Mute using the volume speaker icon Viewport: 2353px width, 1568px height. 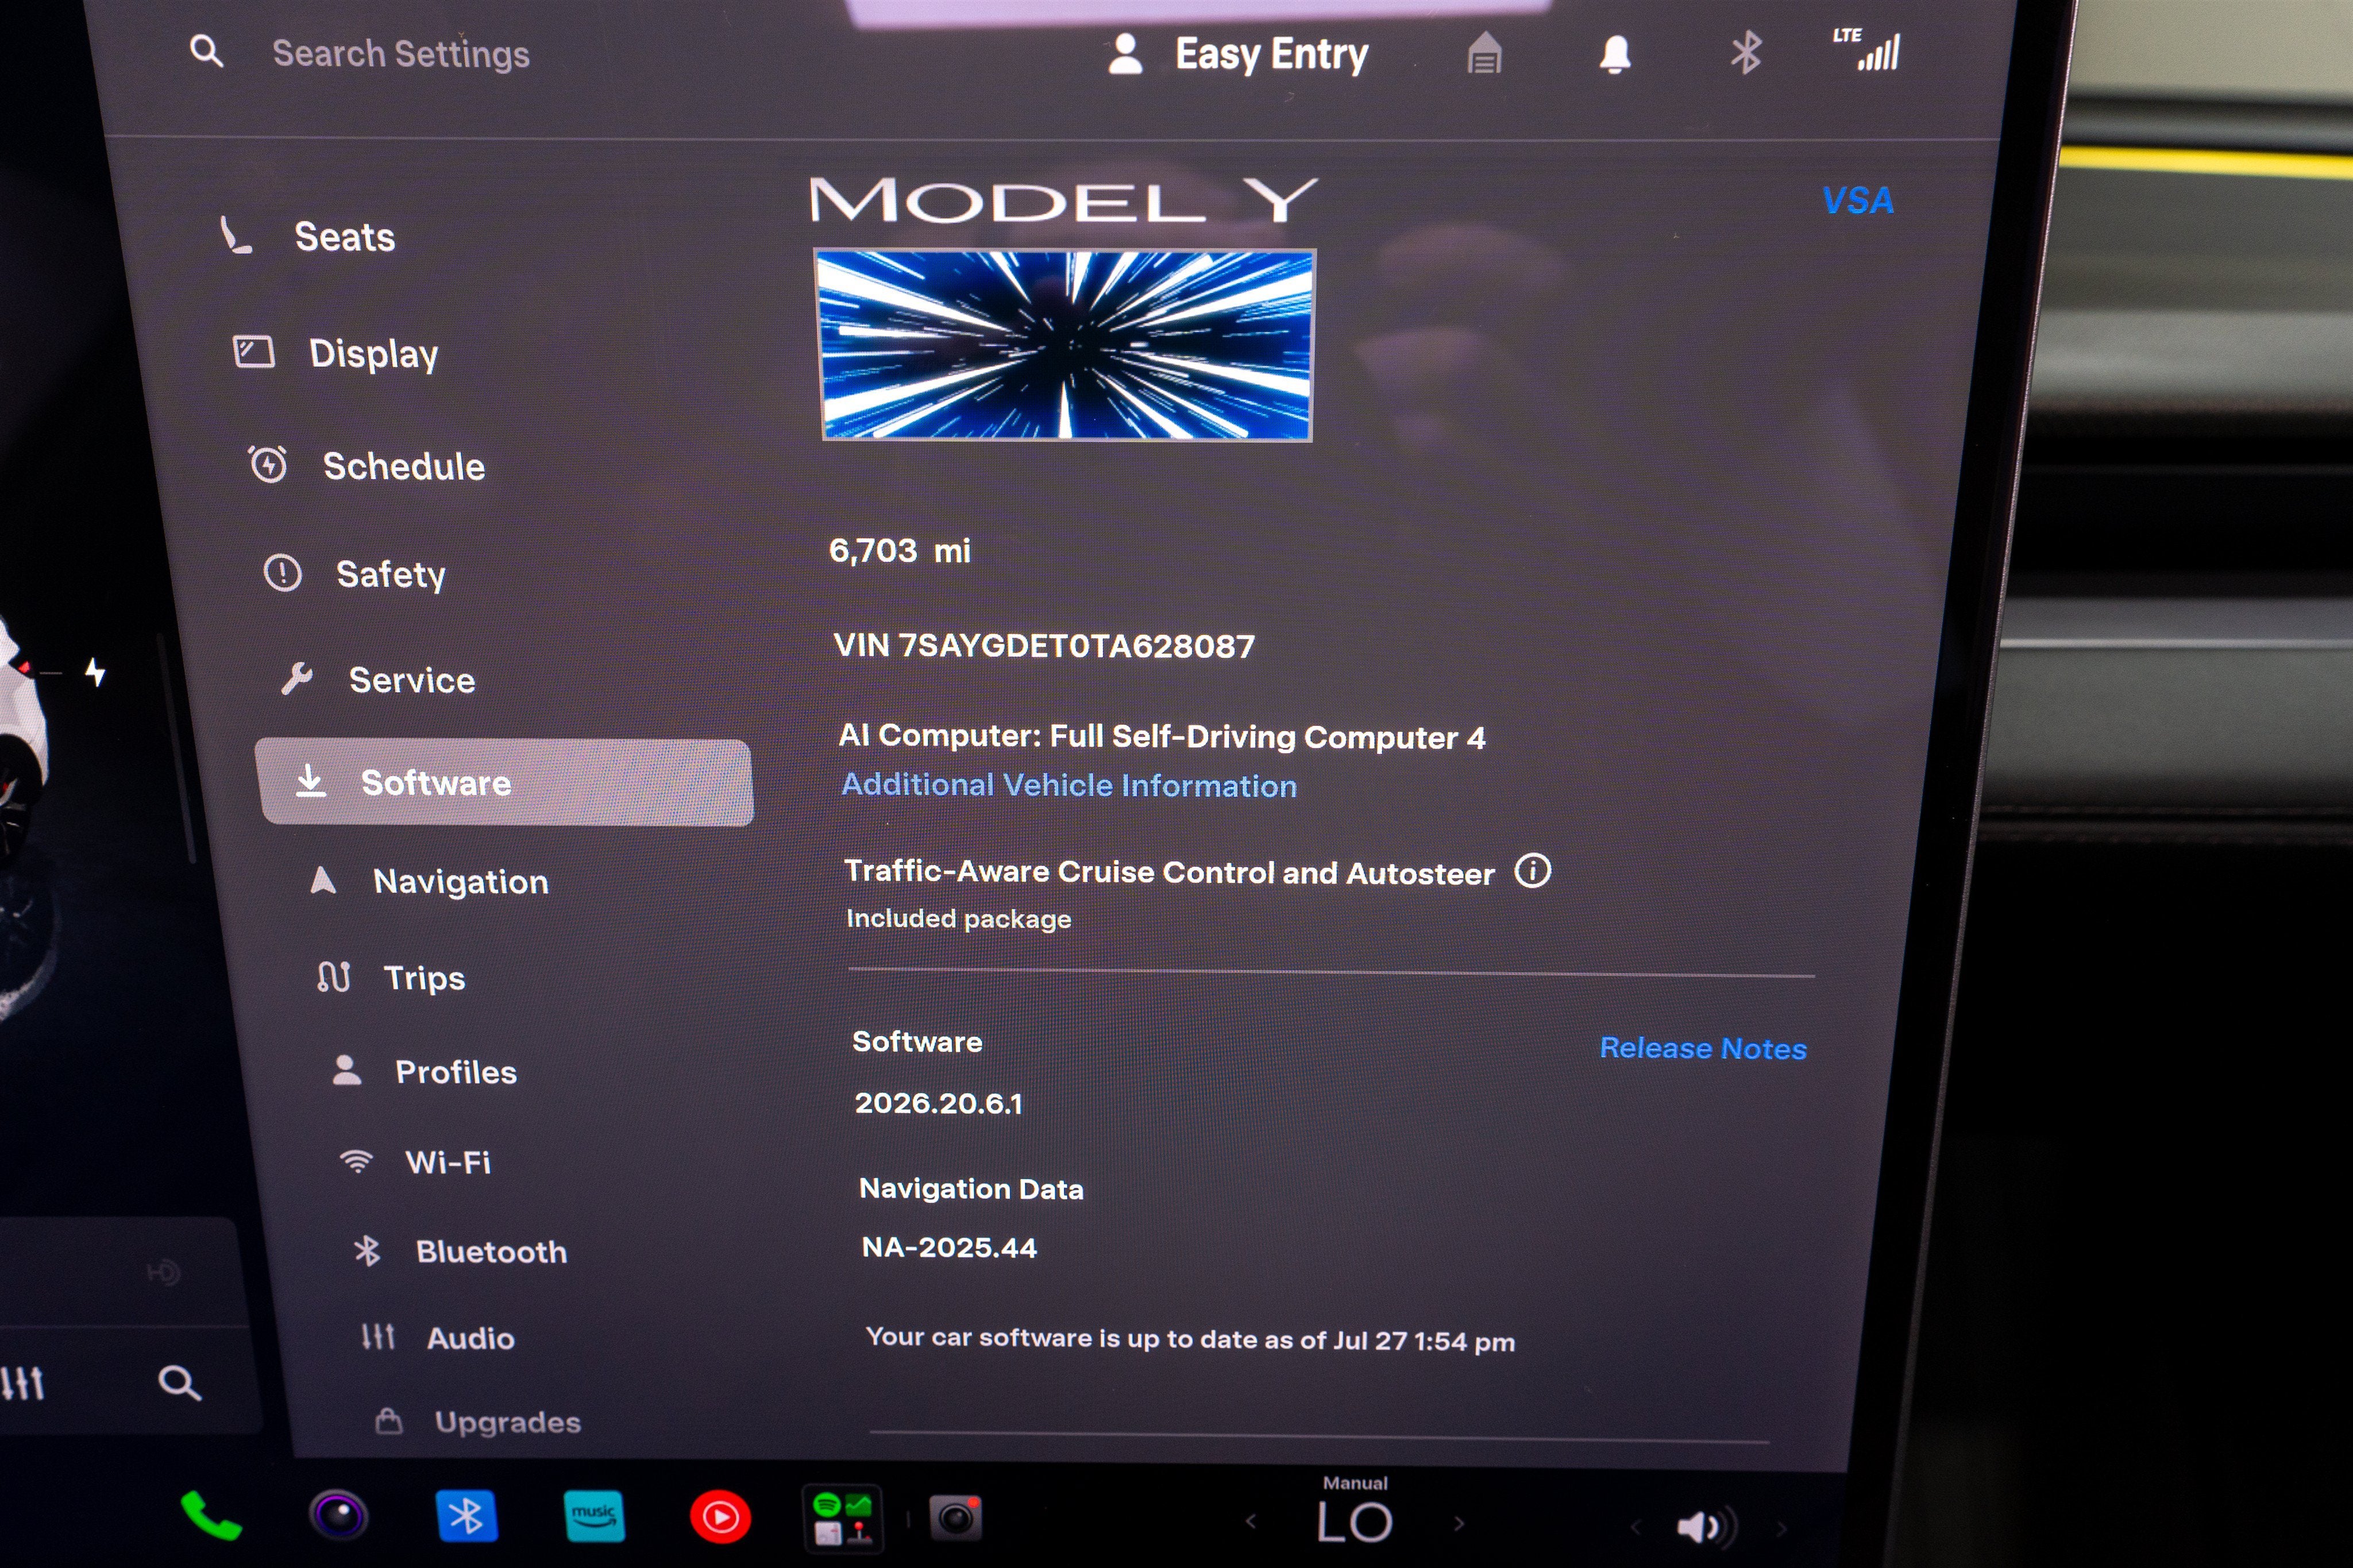click(x=1698, y=1527)
